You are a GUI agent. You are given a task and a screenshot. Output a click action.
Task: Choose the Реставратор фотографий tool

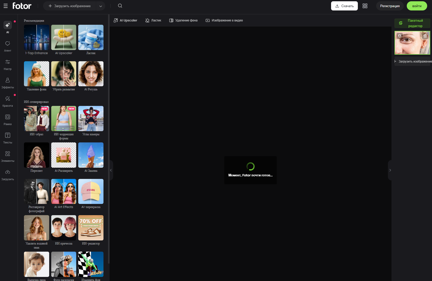[36, 196]
